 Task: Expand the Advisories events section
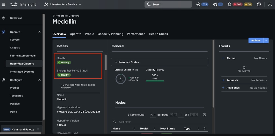pos(223,88)
